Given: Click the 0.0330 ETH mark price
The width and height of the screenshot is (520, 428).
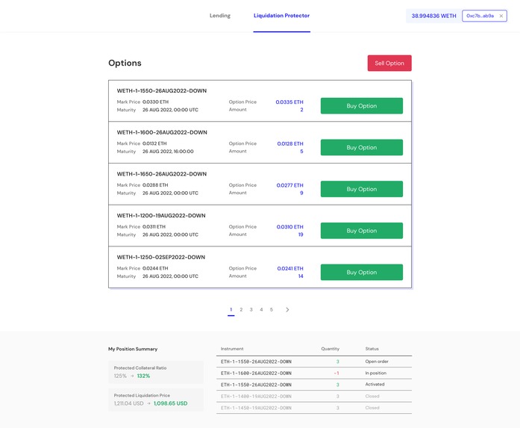Looking at the screenshot, I should coord(155,102).
